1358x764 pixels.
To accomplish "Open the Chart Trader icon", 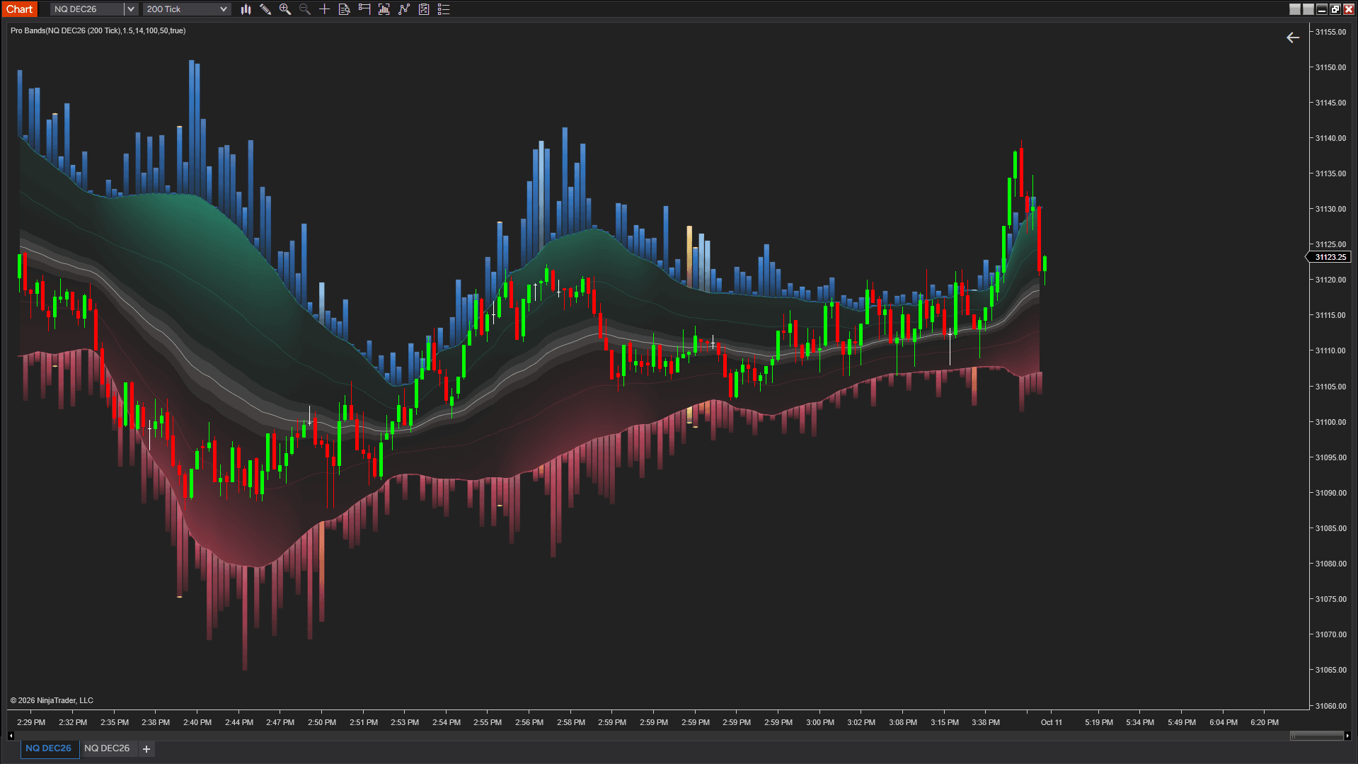I will tap(364, 9).
